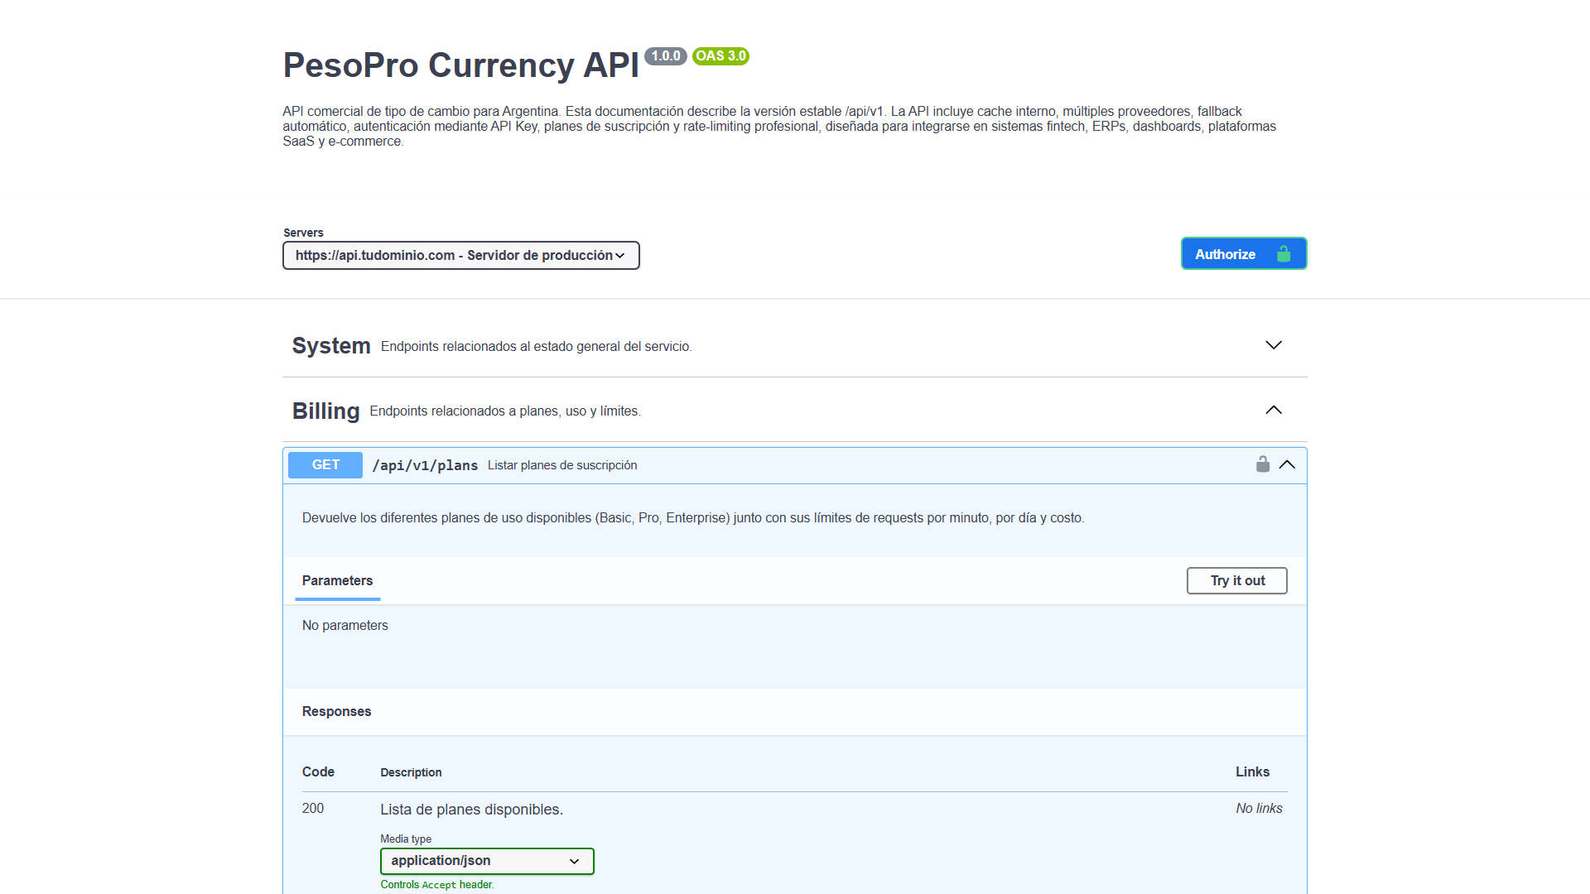The image size is (1590, 894).
Task: Click the green lock icon in Authorize button
Action: pyautogui.click(x=1284, y=254)
